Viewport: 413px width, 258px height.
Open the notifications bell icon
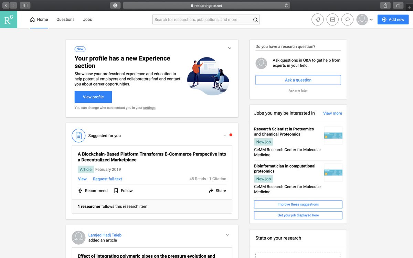318,20
